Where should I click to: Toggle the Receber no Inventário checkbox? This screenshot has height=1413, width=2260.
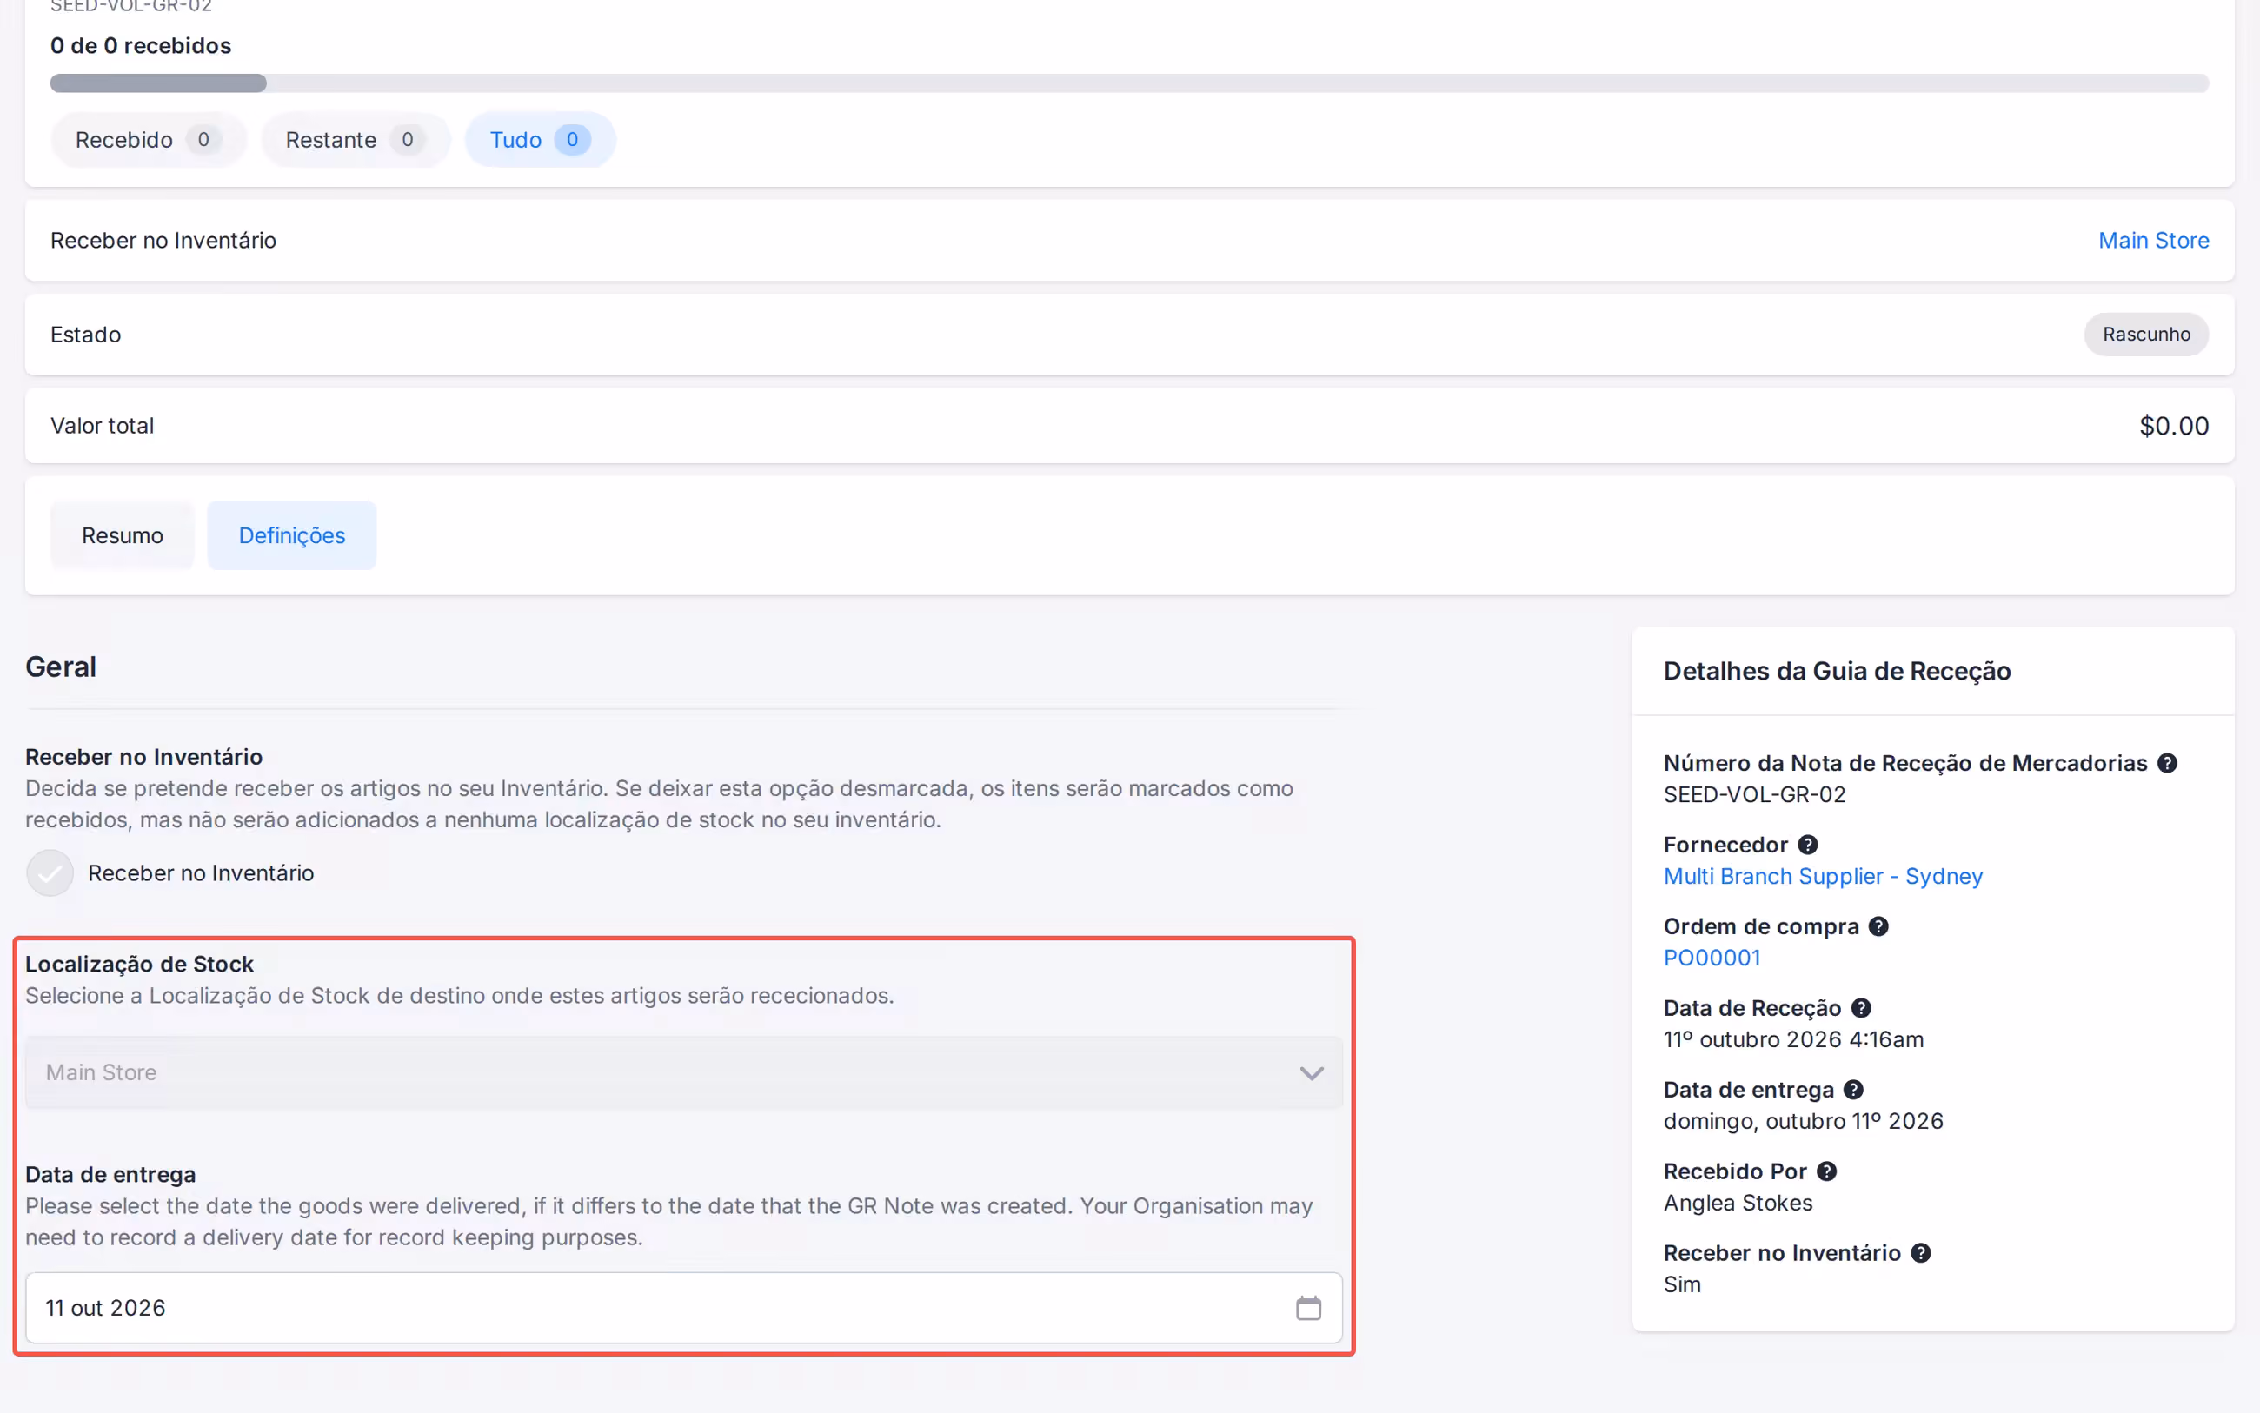coord(50,872)
